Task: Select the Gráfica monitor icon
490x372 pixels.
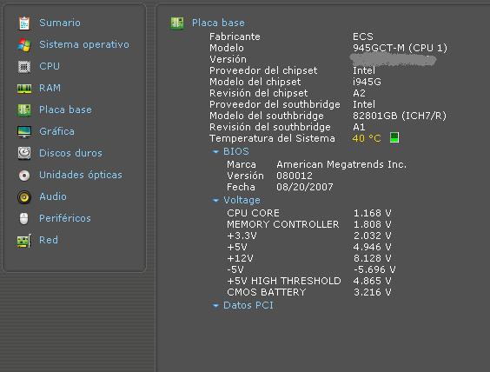Action: (x=24, y=131)
